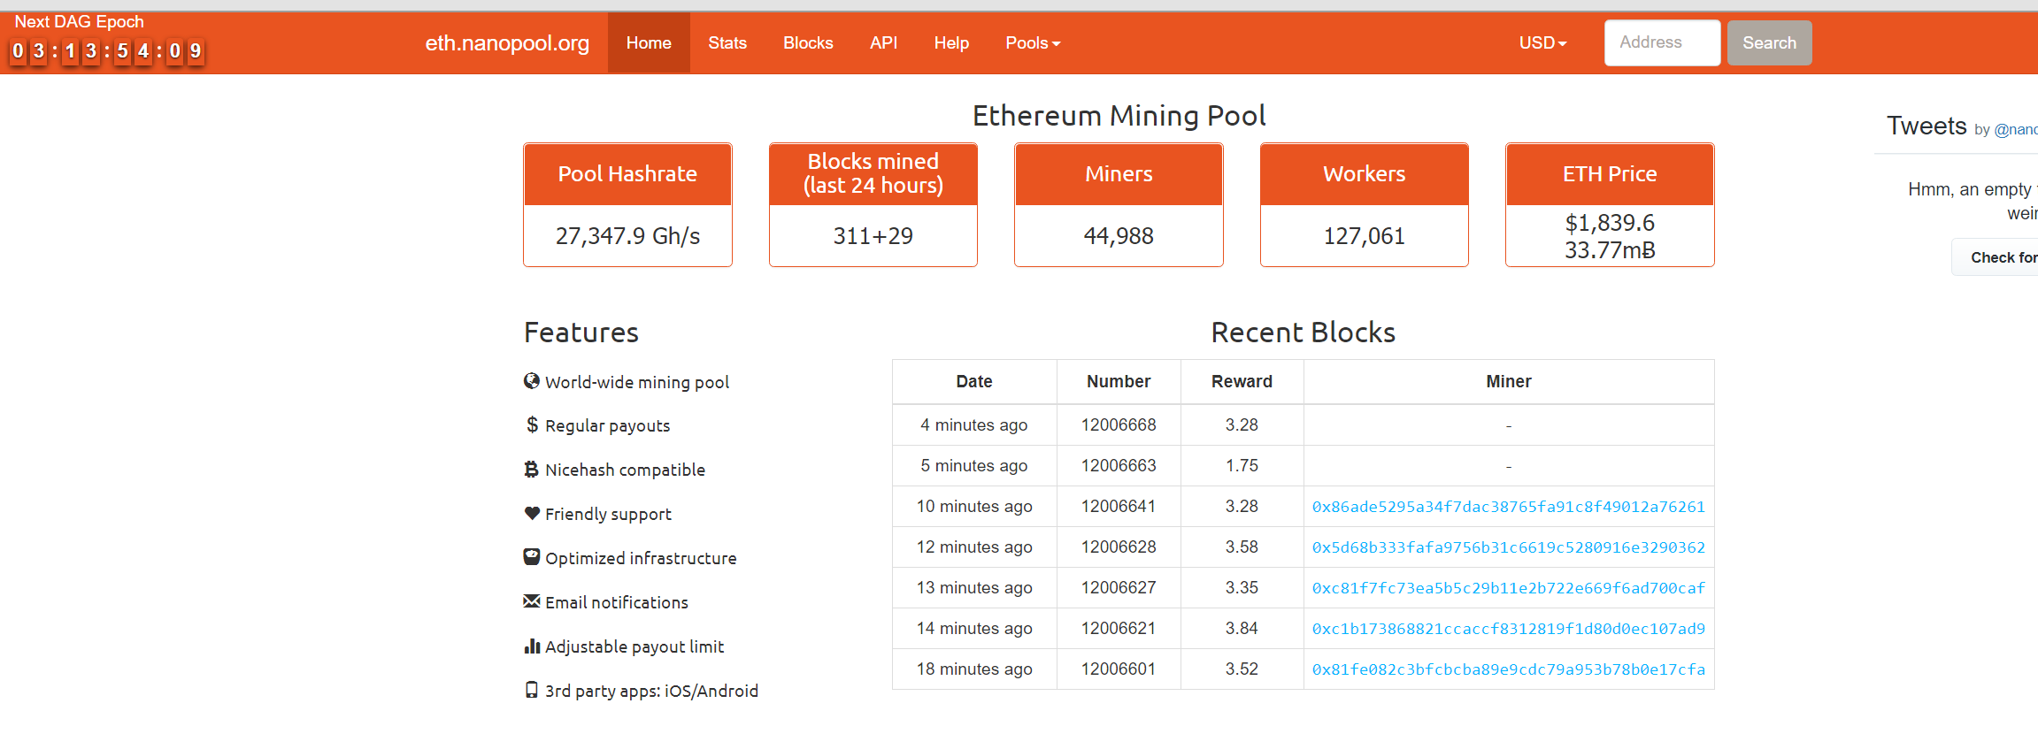Click the envelope icon beside Email notifications
This screenshot has width=2038, height=734.
pyautogui.click(x=532, y=601)
